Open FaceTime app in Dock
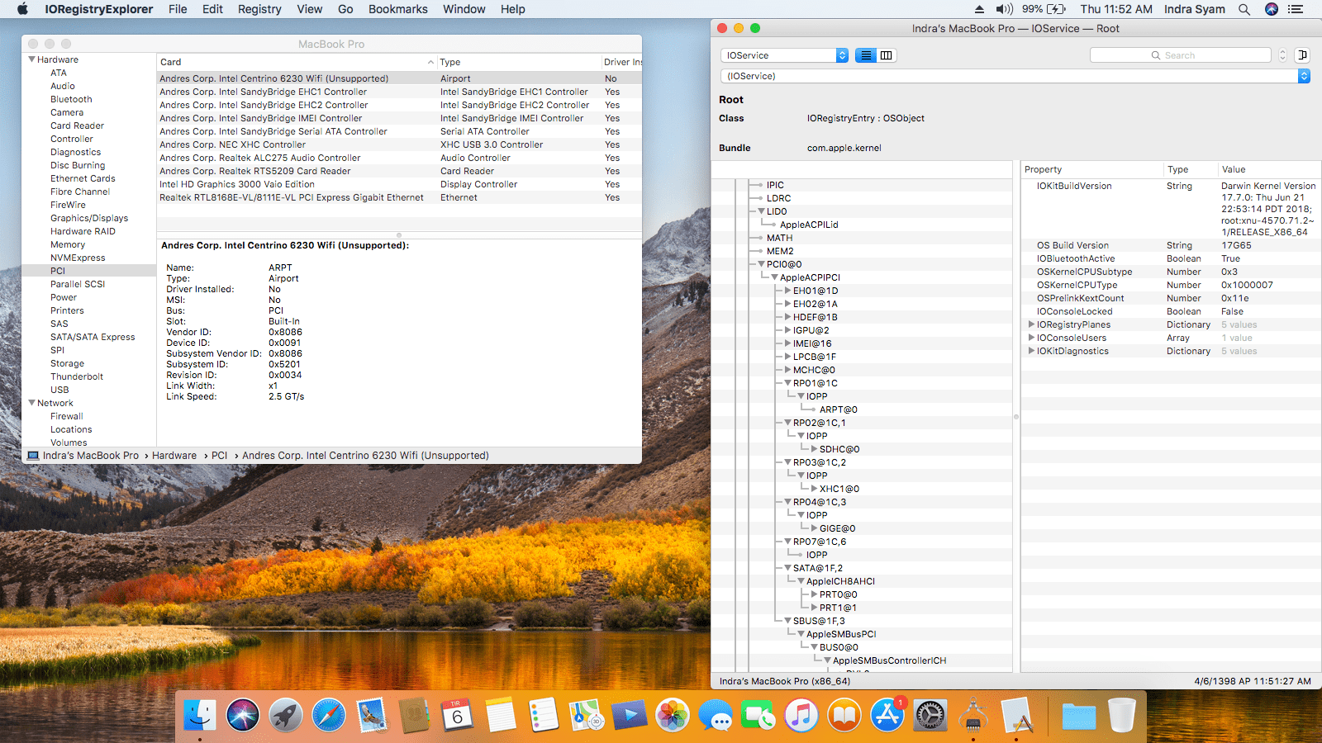 pyautogui.click(x=758, y=715)
